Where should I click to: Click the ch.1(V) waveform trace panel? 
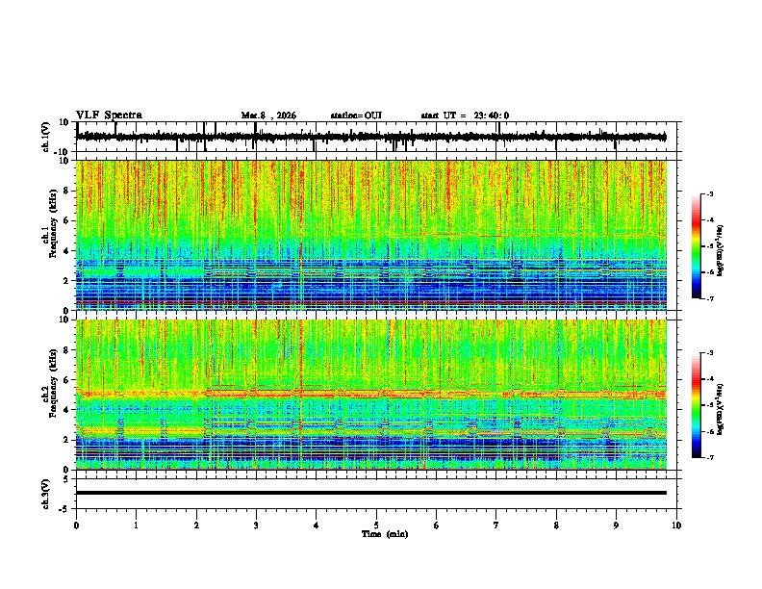[378, 137]
